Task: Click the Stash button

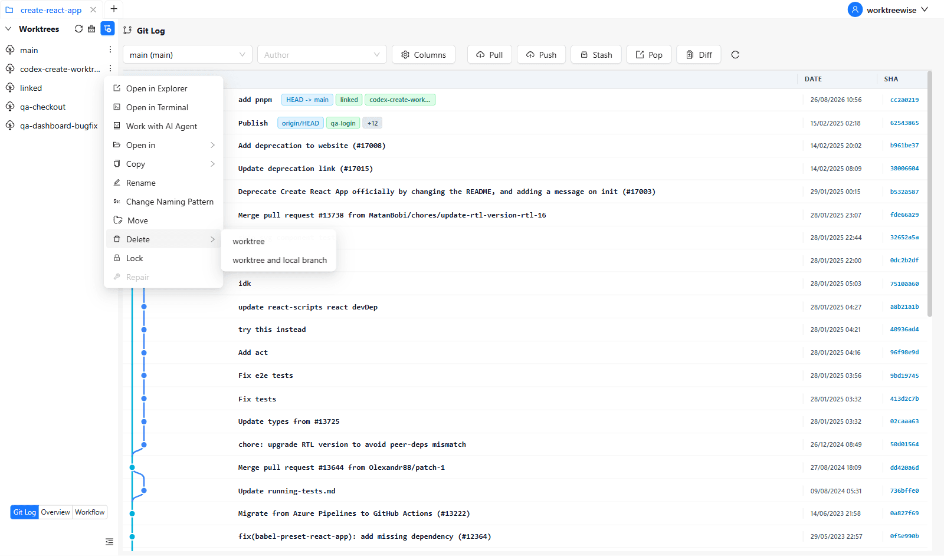Action: 596,55
